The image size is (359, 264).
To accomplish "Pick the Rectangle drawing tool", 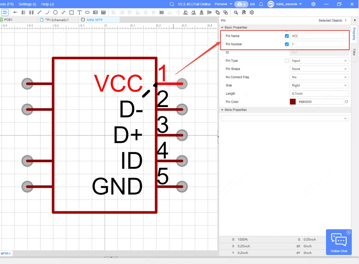I will [72, 12].
